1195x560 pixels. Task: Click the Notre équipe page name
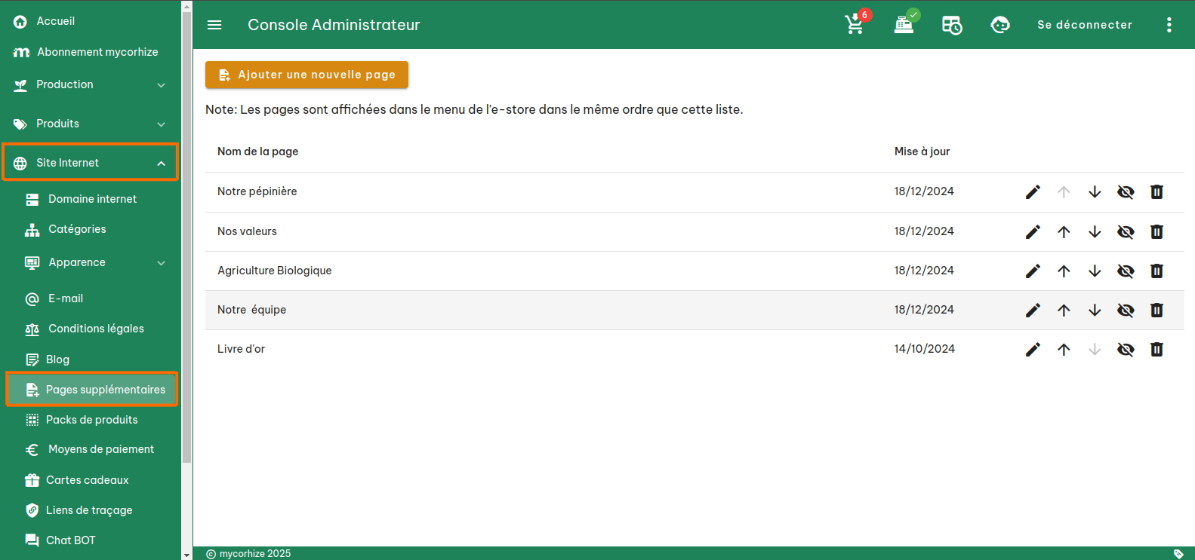(x=251, y=310)
